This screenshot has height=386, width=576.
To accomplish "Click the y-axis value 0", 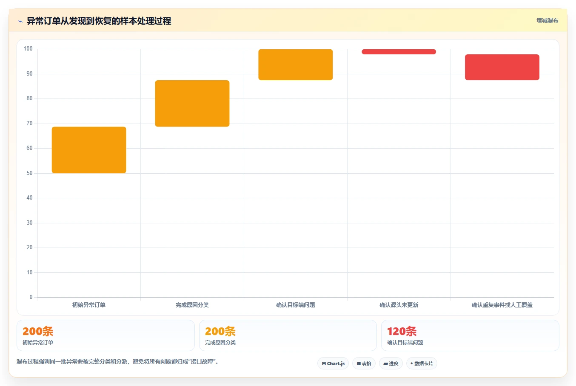I will coord(31,297).
